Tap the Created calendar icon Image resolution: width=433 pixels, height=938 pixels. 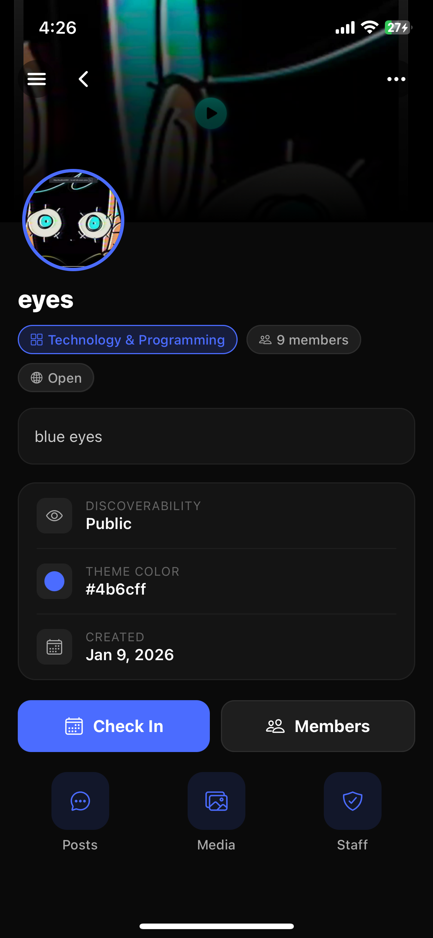pos(54,647)
